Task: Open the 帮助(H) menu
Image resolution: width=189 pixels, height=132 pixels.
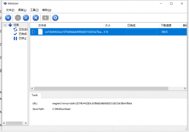Action: tap(47, 10)
